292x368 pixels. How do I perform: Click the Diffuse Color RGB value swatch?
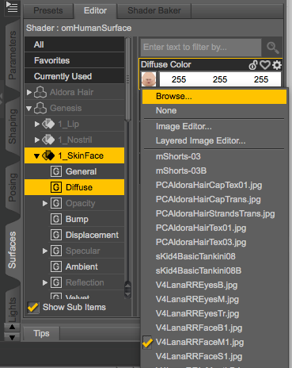(x=220, y=79)
